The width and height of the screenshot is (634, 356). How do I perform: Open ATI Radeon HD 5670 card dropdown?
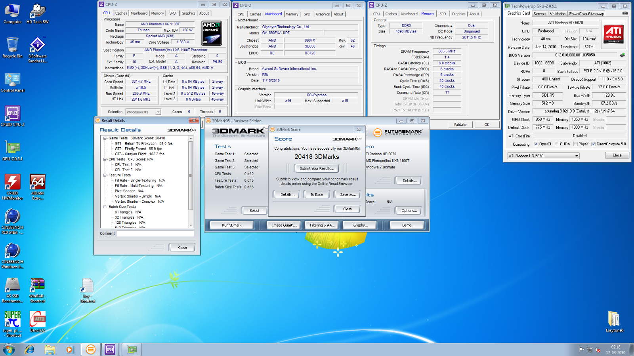pyautogui.click(x=543, y=156)
